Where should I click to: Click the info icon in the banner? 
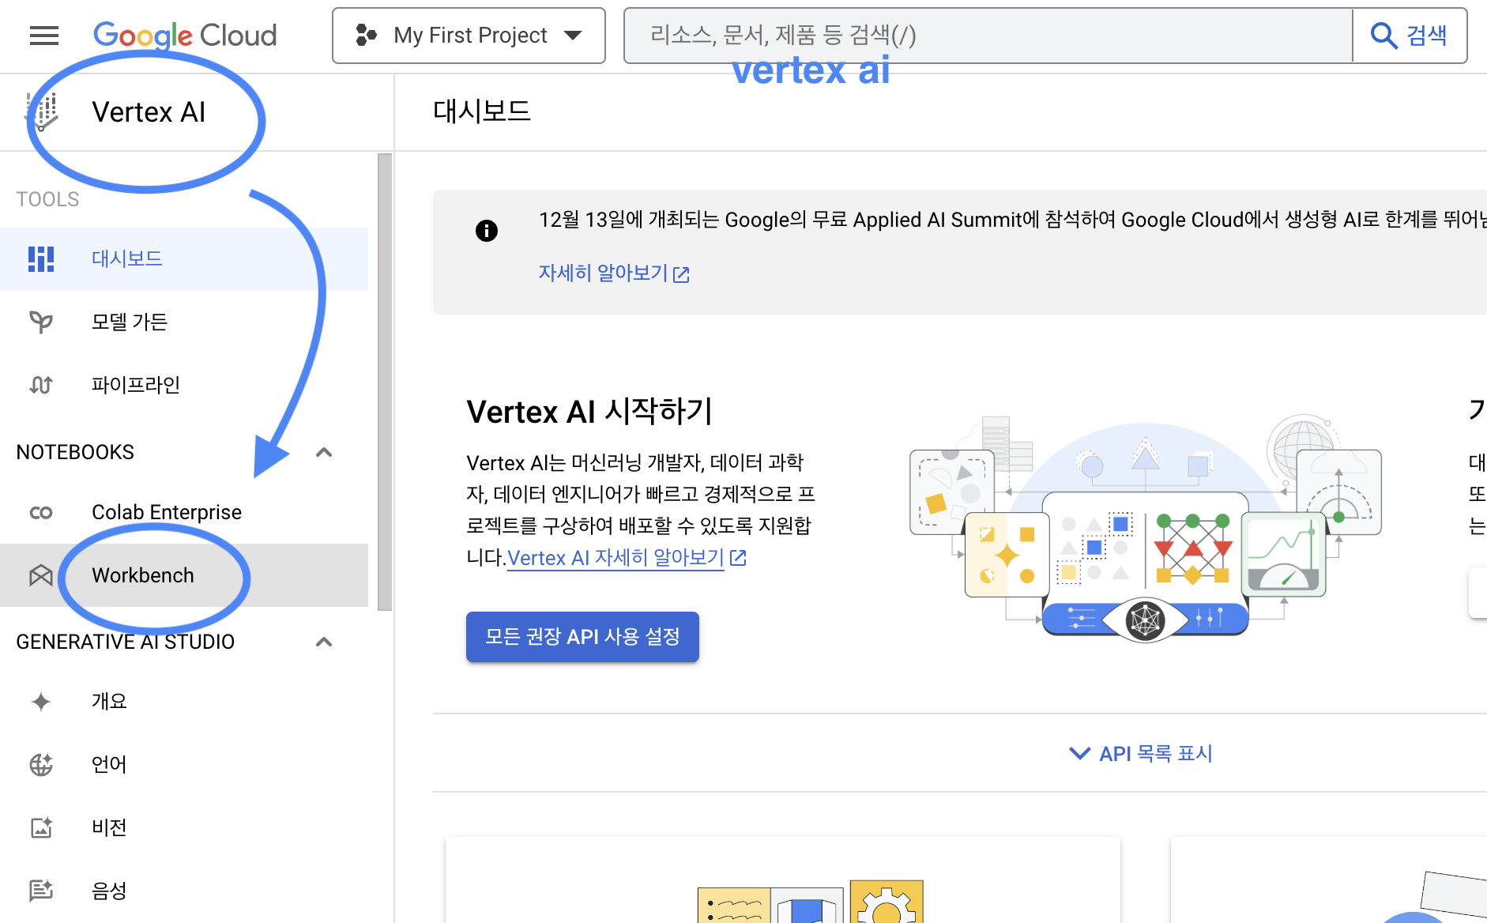point(487,230)
